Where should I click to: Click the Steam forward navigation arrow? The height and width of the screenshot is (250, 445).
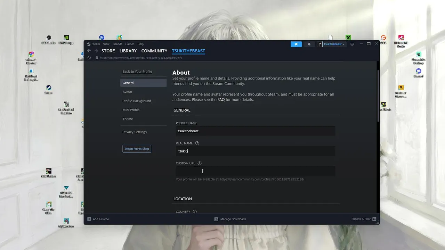96,51
